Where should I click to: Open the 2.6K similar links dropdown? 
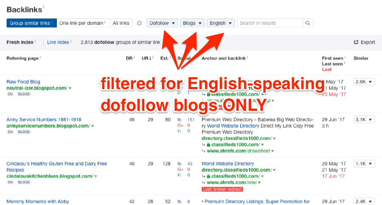[364, 81]
